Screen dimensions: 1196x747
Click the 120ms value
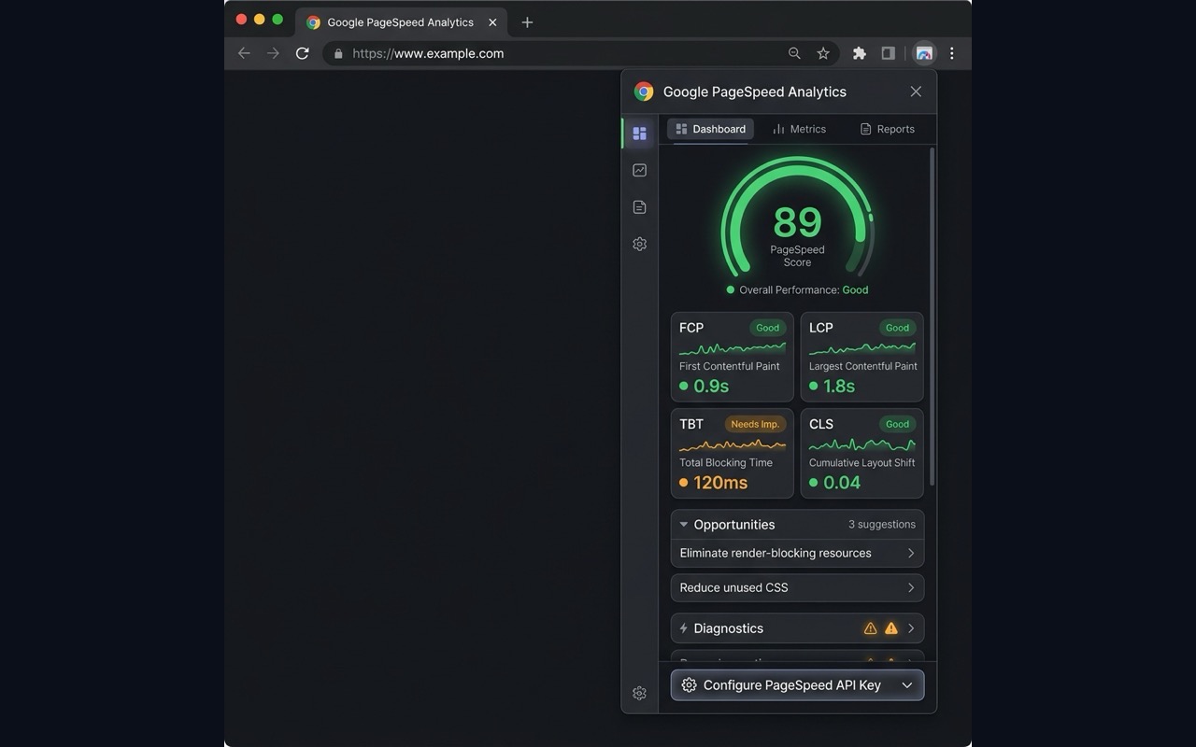click(x=720, y=483)
